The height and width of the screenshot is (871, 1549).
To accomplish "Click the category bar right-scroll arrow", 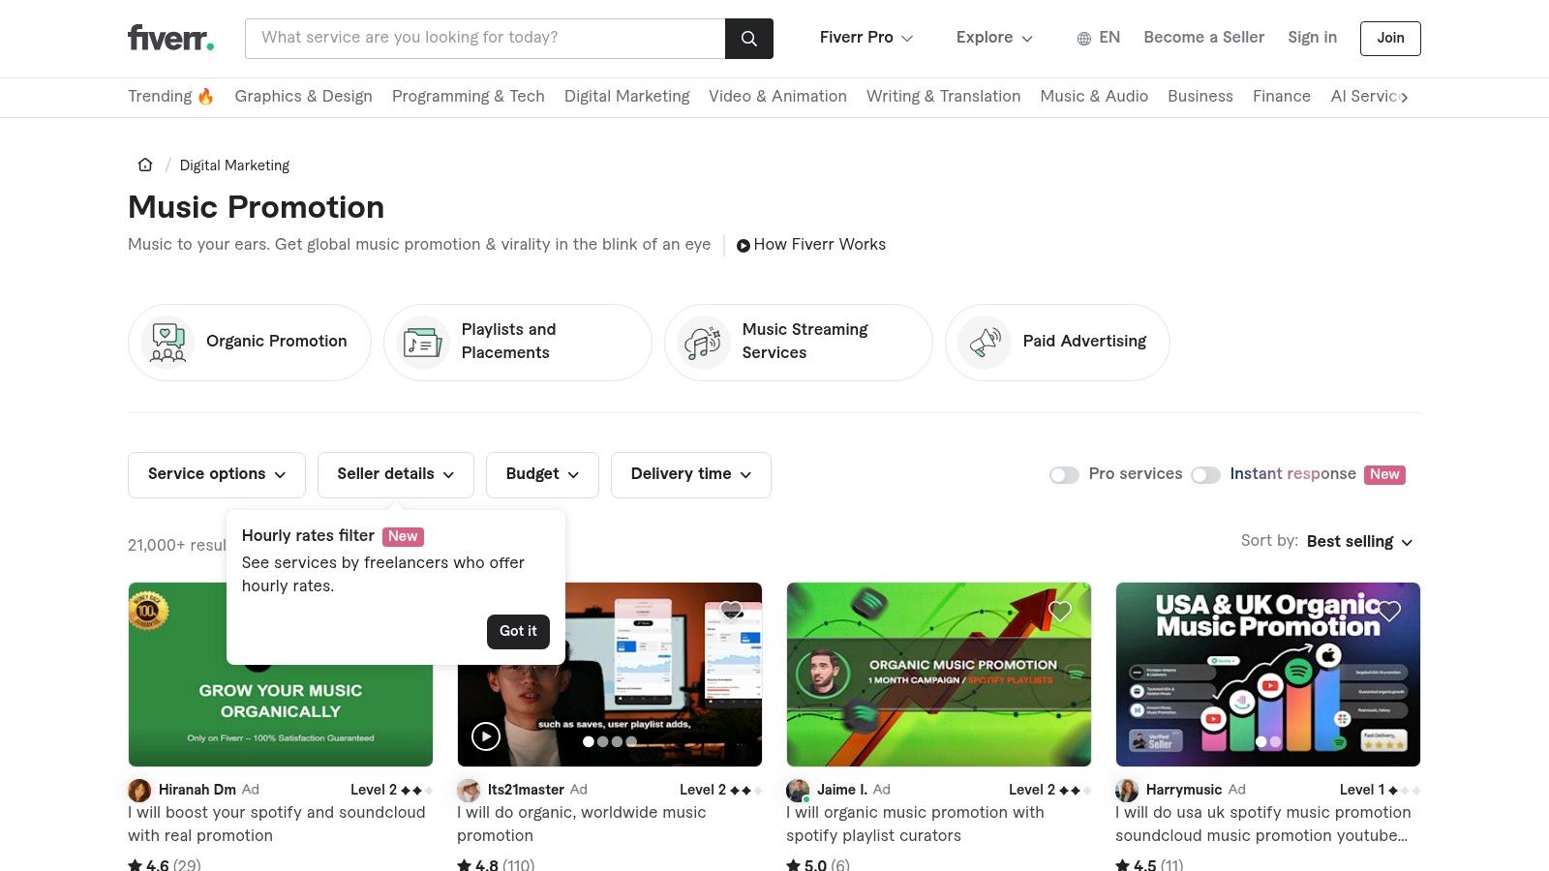I will (1404, 97).
